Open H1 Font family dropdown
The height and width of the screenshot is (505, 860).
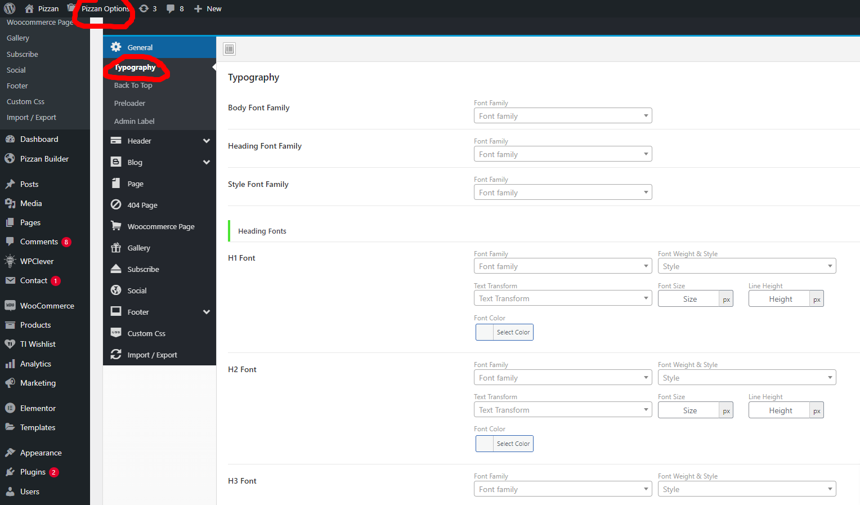pyautogui.click(x=563, y=266)
